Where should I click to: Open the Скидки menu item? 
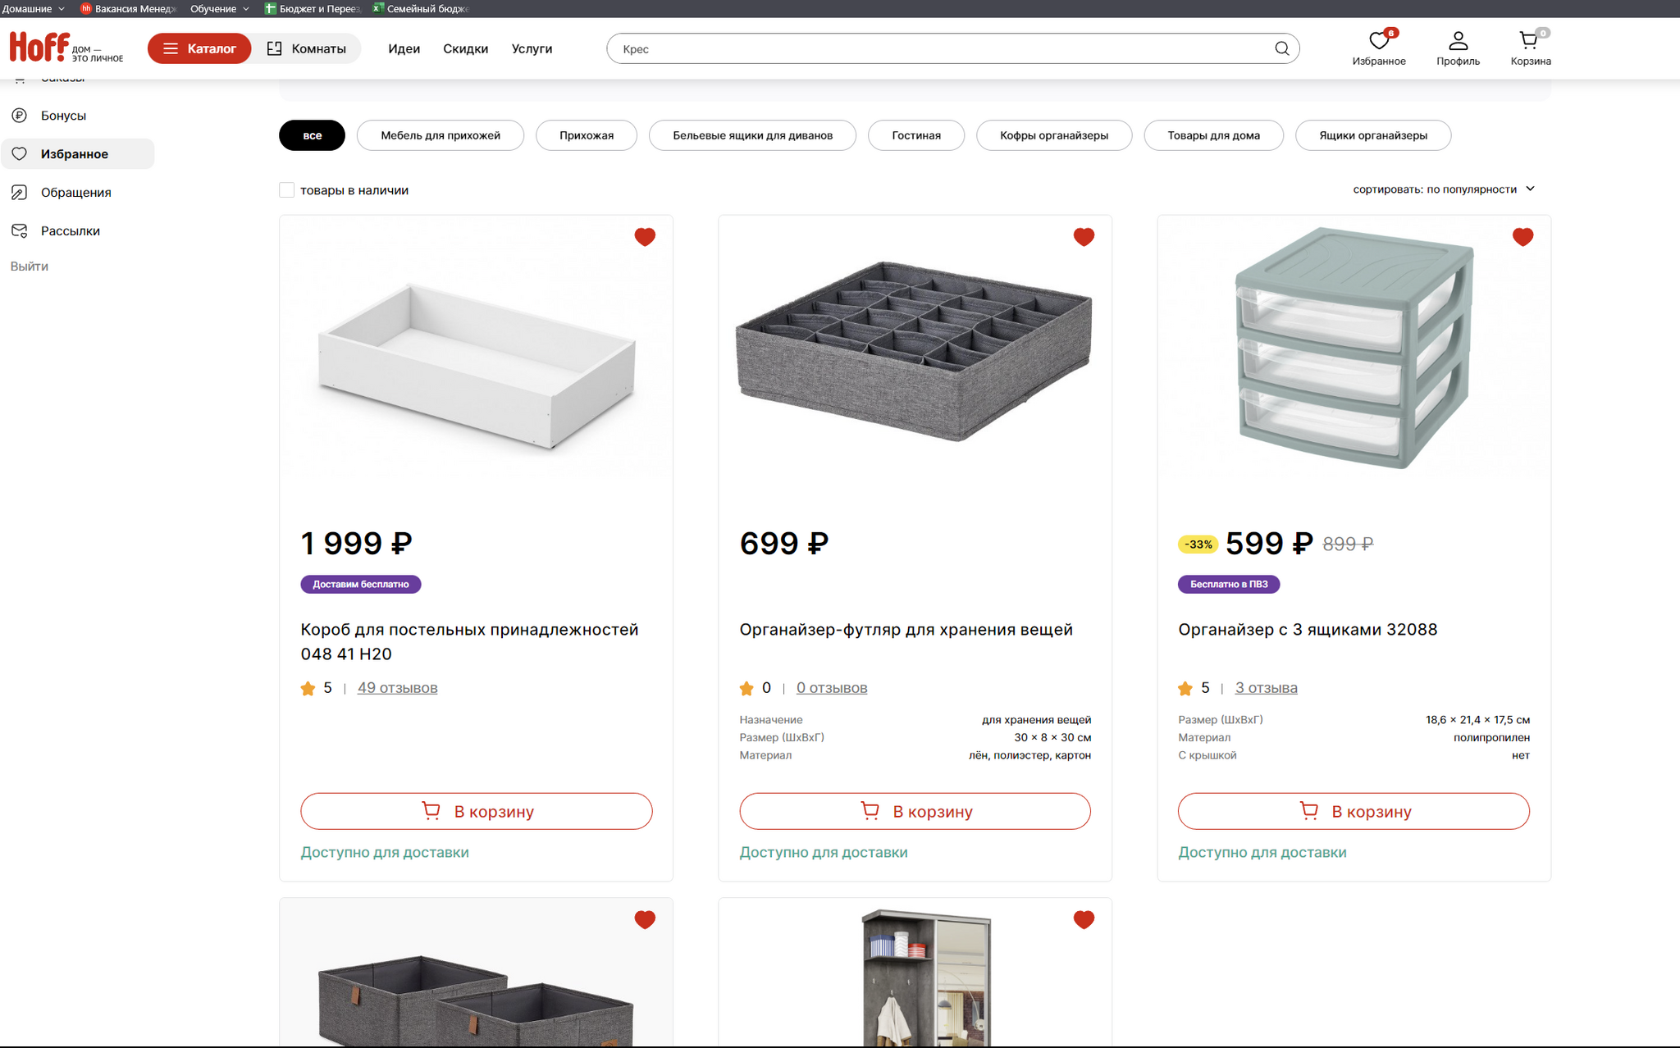(465, 48)
